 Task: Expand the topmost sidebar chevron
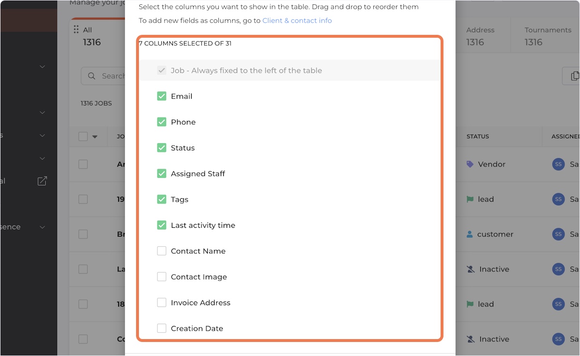[x=43, y=67]
